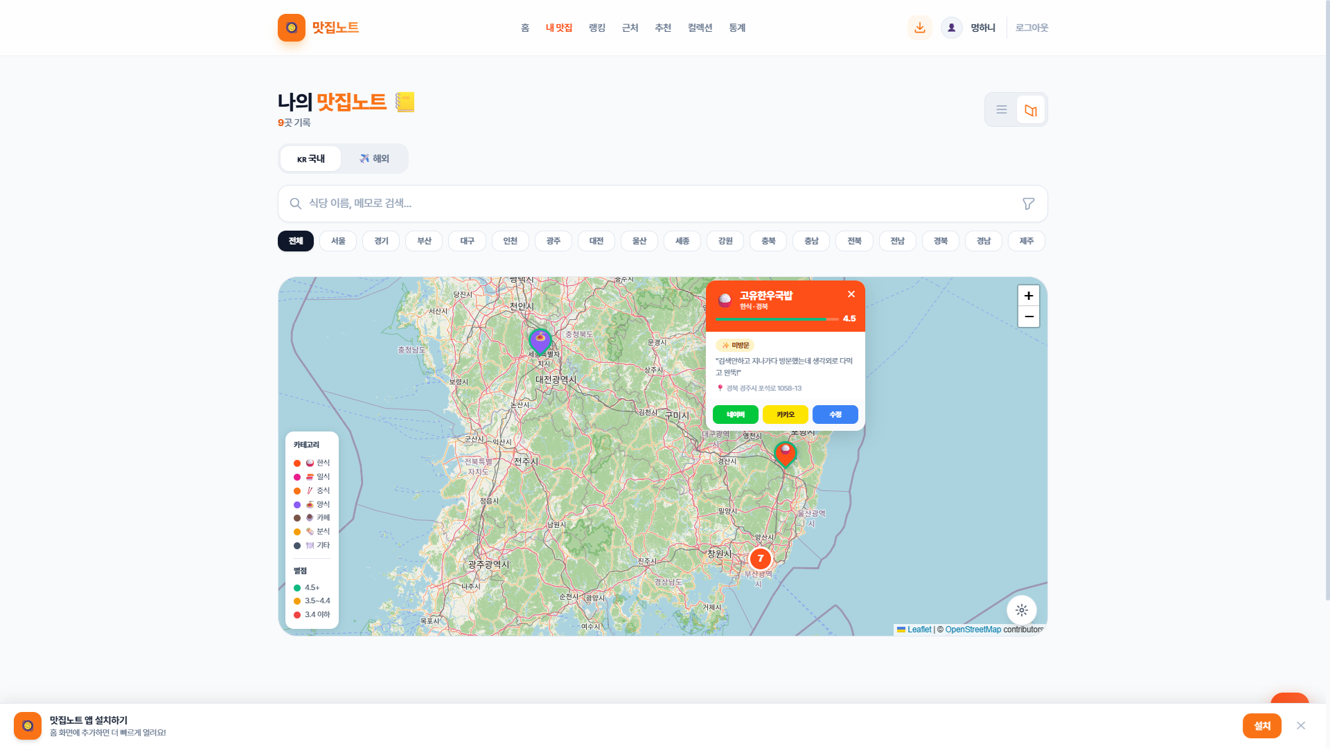Filter by 전남 region chip

[898, 241]
